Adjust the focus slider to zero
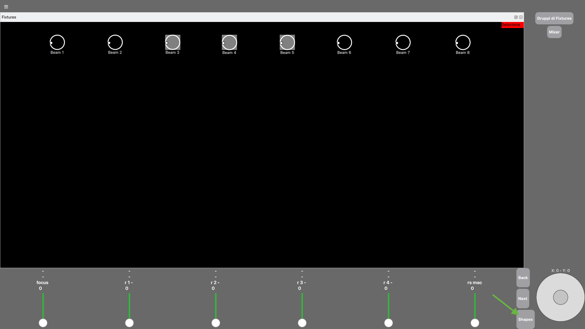The width and height of the screenshot is (585, 329). pos(43,323)
